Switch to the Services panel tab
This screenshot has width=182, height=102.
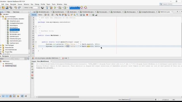pyautogui.click(x=16, y=12)
